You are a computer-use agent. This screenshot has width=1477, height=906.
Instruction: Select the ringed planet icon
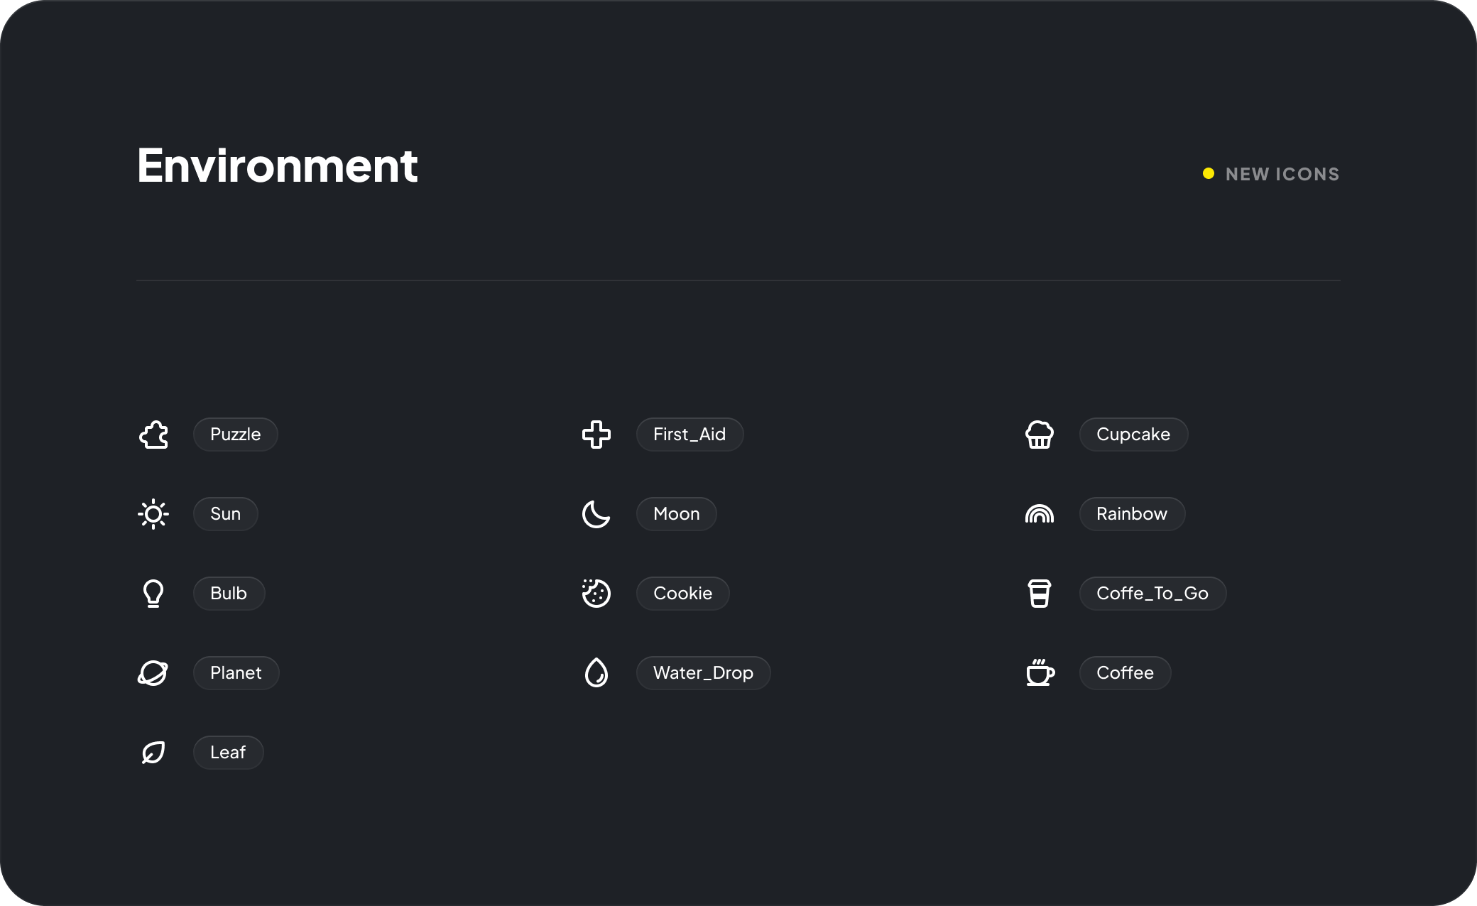[153, 673]
